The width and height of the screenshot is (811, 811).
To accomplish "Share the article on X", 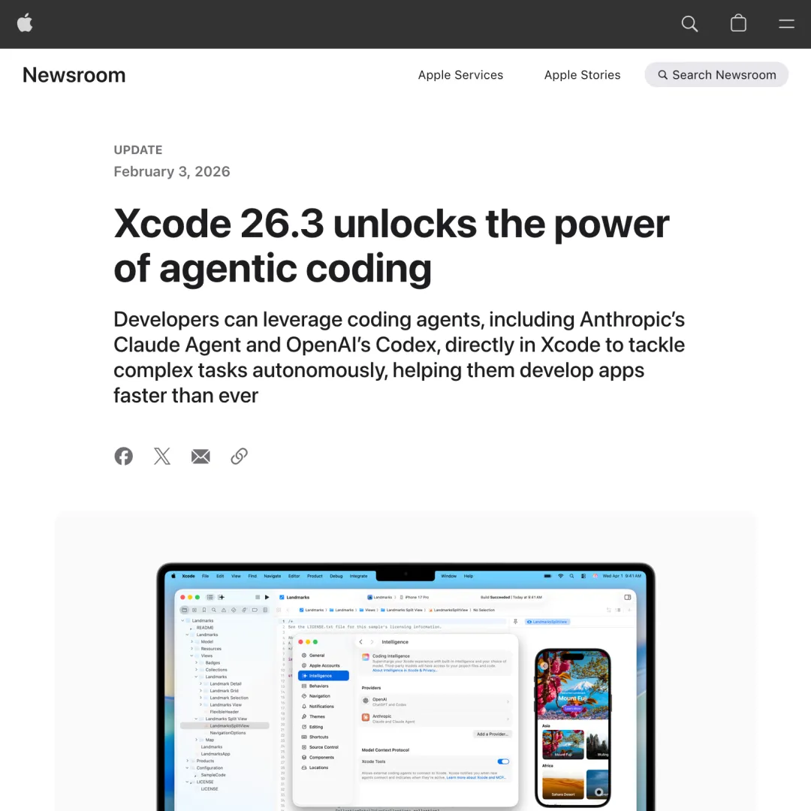I will pos(162,457).
